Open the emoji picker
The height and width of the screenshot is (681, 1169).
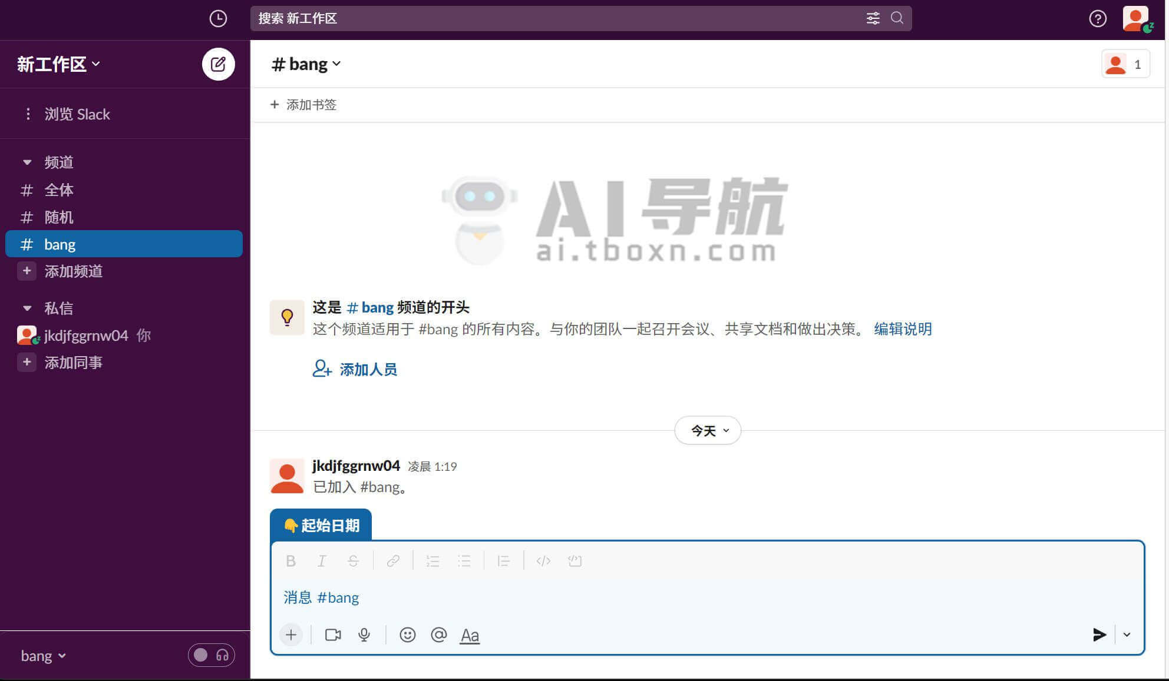407,635
